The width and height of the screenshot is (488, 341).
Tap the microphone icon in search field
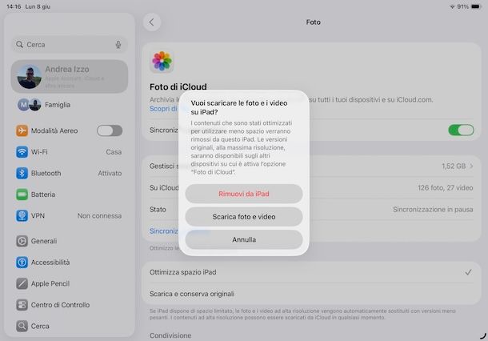pyautogui.click(x=118, y=45)
